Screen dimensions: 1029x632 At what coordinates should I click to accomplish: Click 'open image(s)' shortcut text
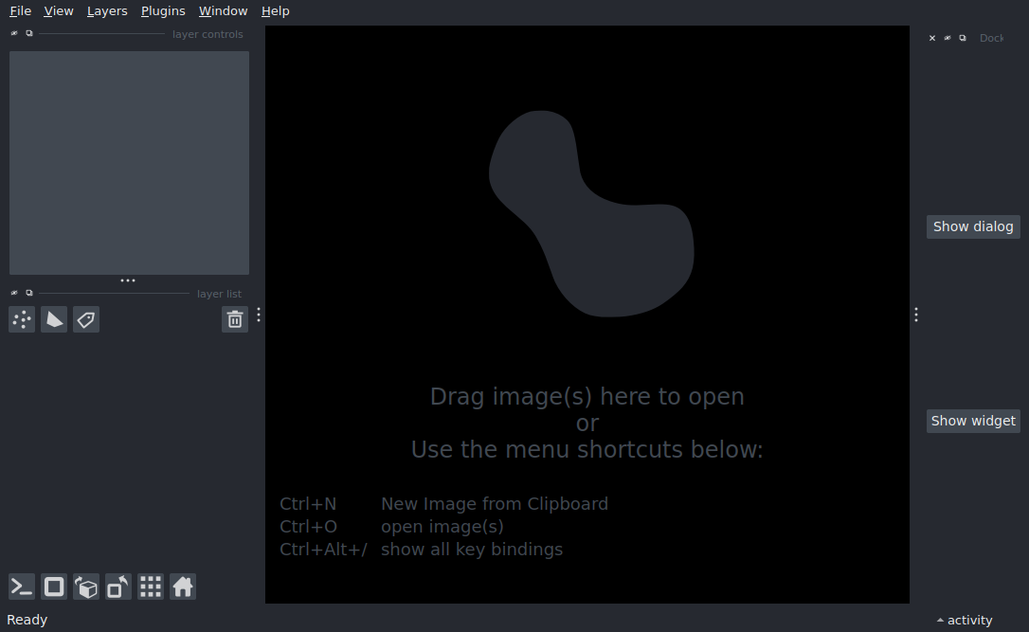coord(442,527)
